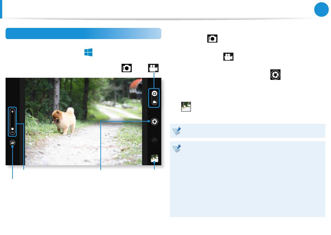The image size is (331, 235).
Task: Click the zoom slider handle dot
Action: click(x=13, y=129)
